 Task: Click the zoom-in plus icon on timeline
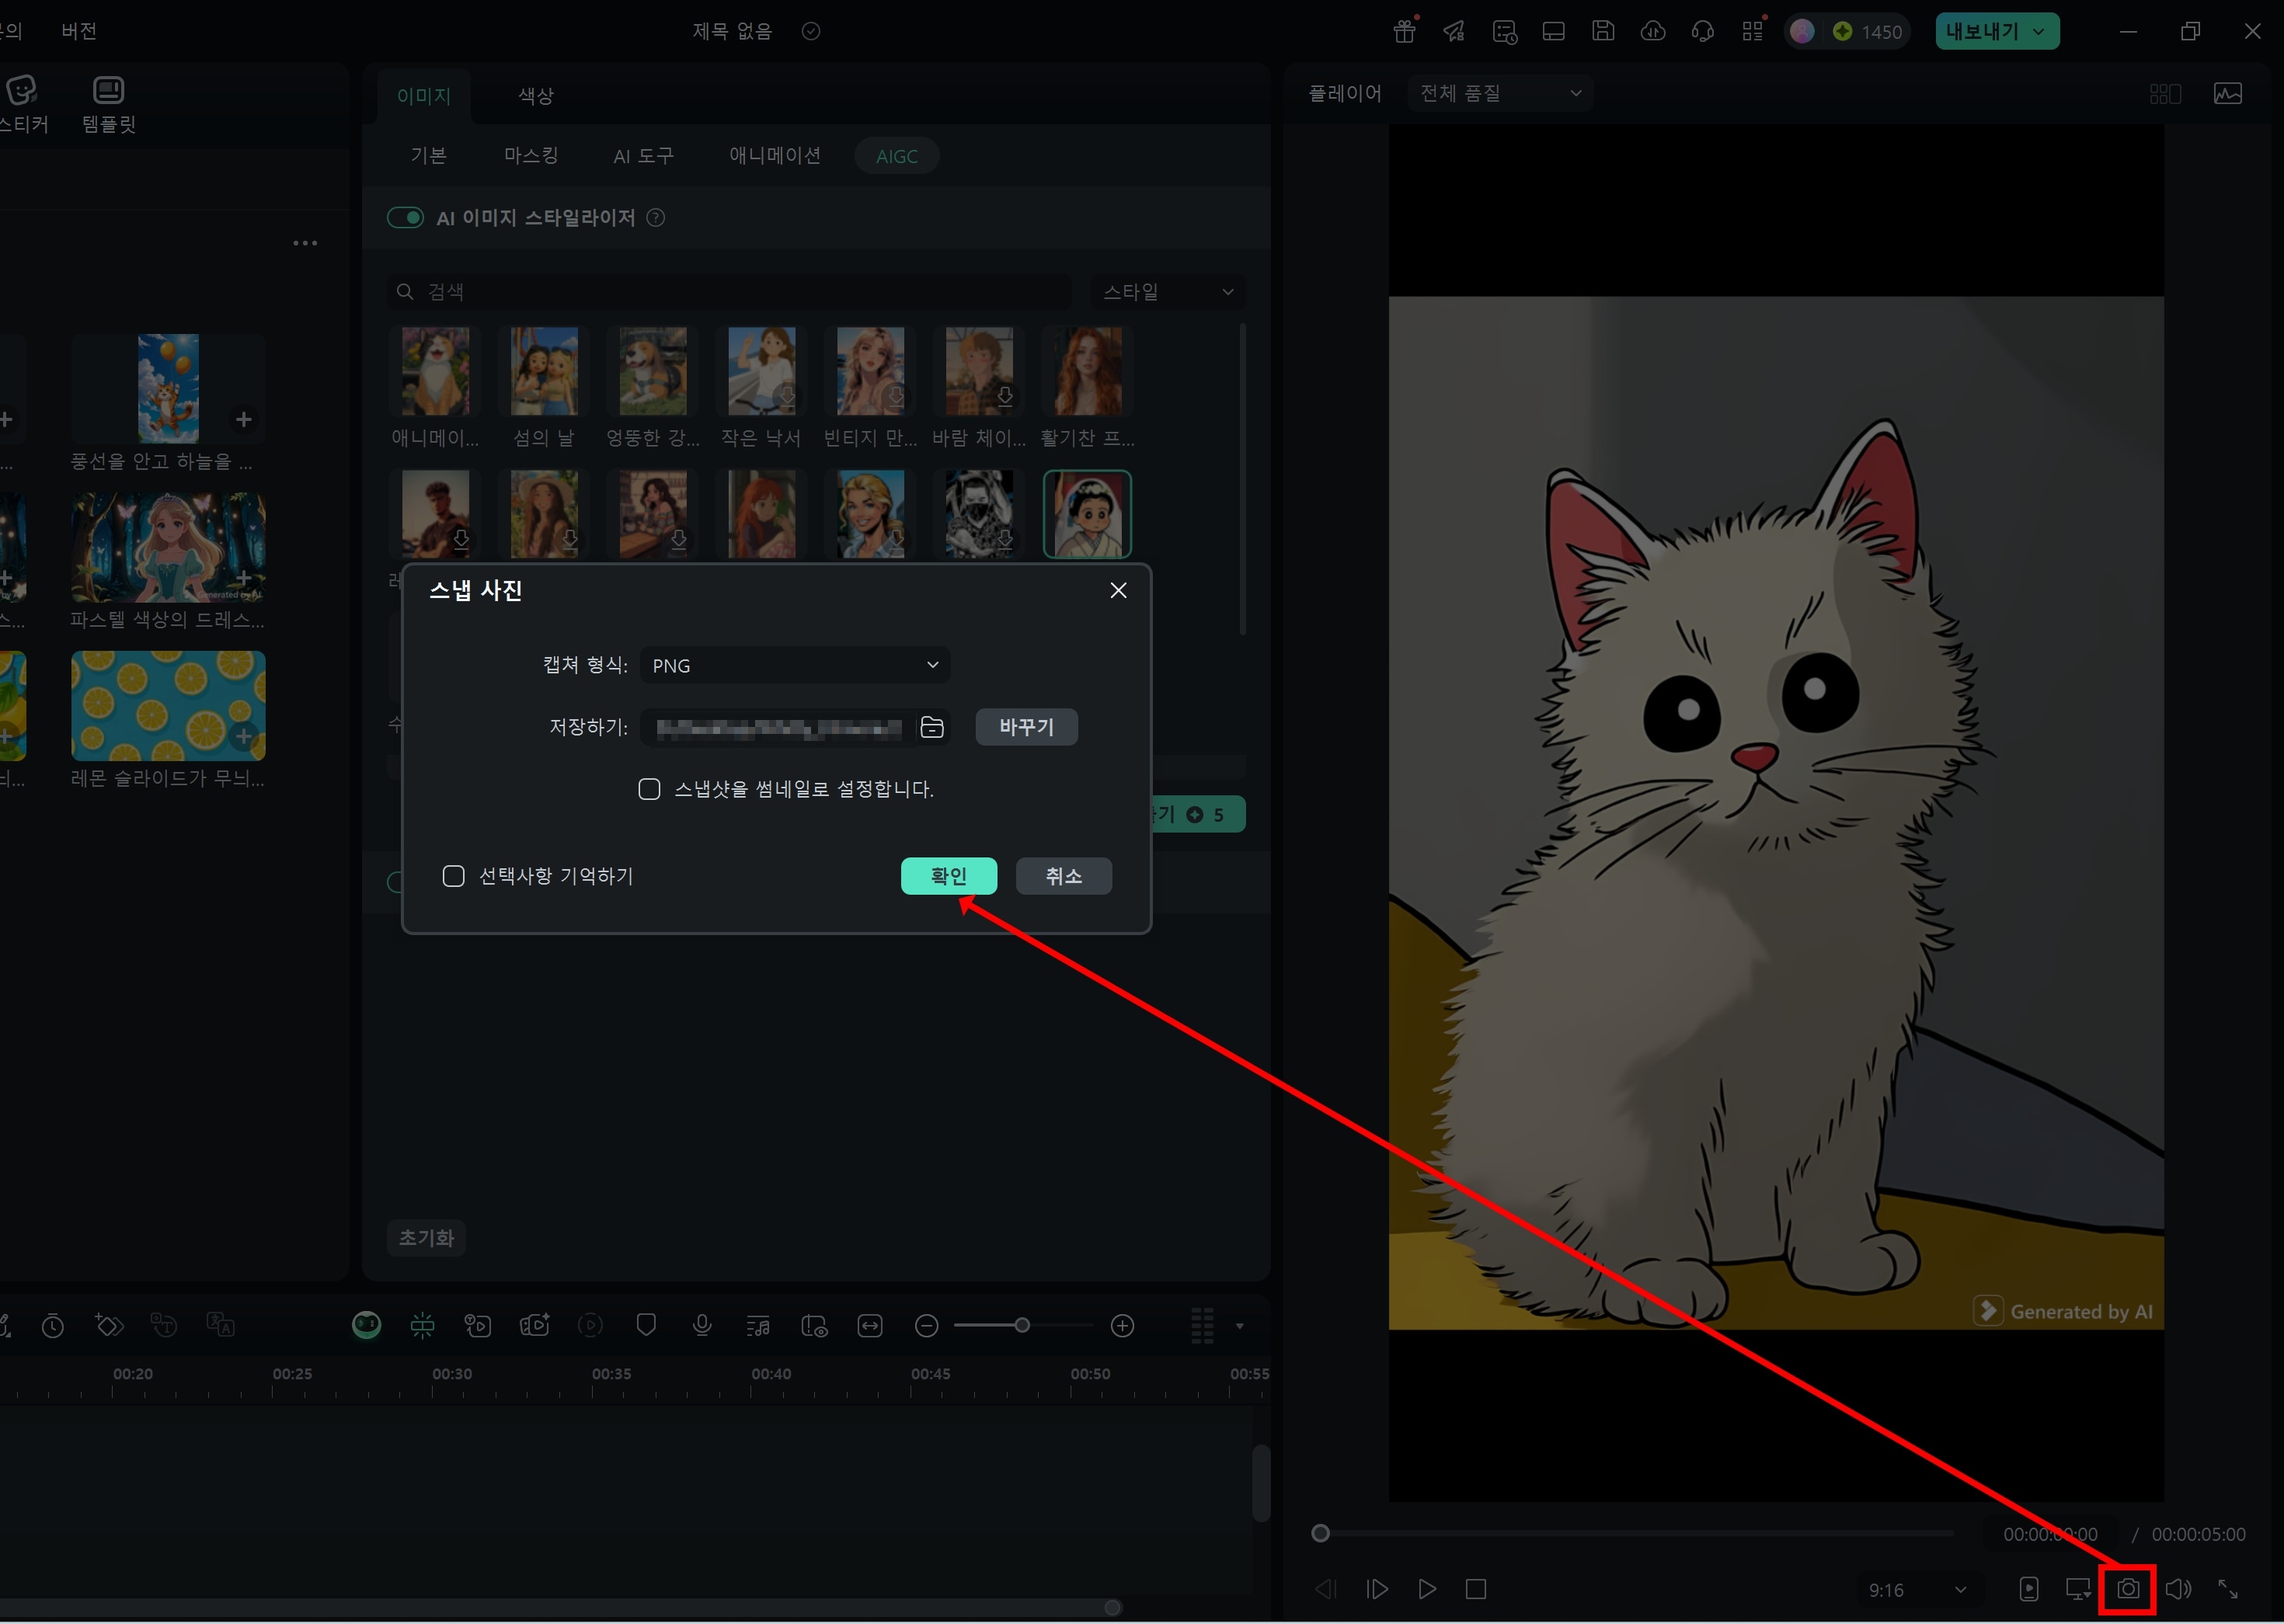point(1122,1326)
